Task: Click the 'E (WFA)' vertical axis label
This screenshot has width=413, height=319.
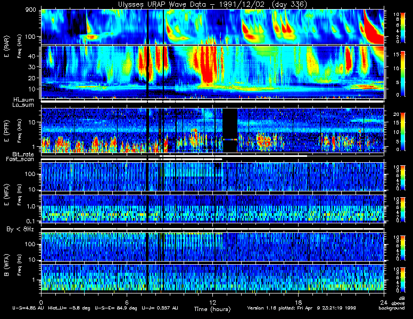Action: tap(7, 195)
